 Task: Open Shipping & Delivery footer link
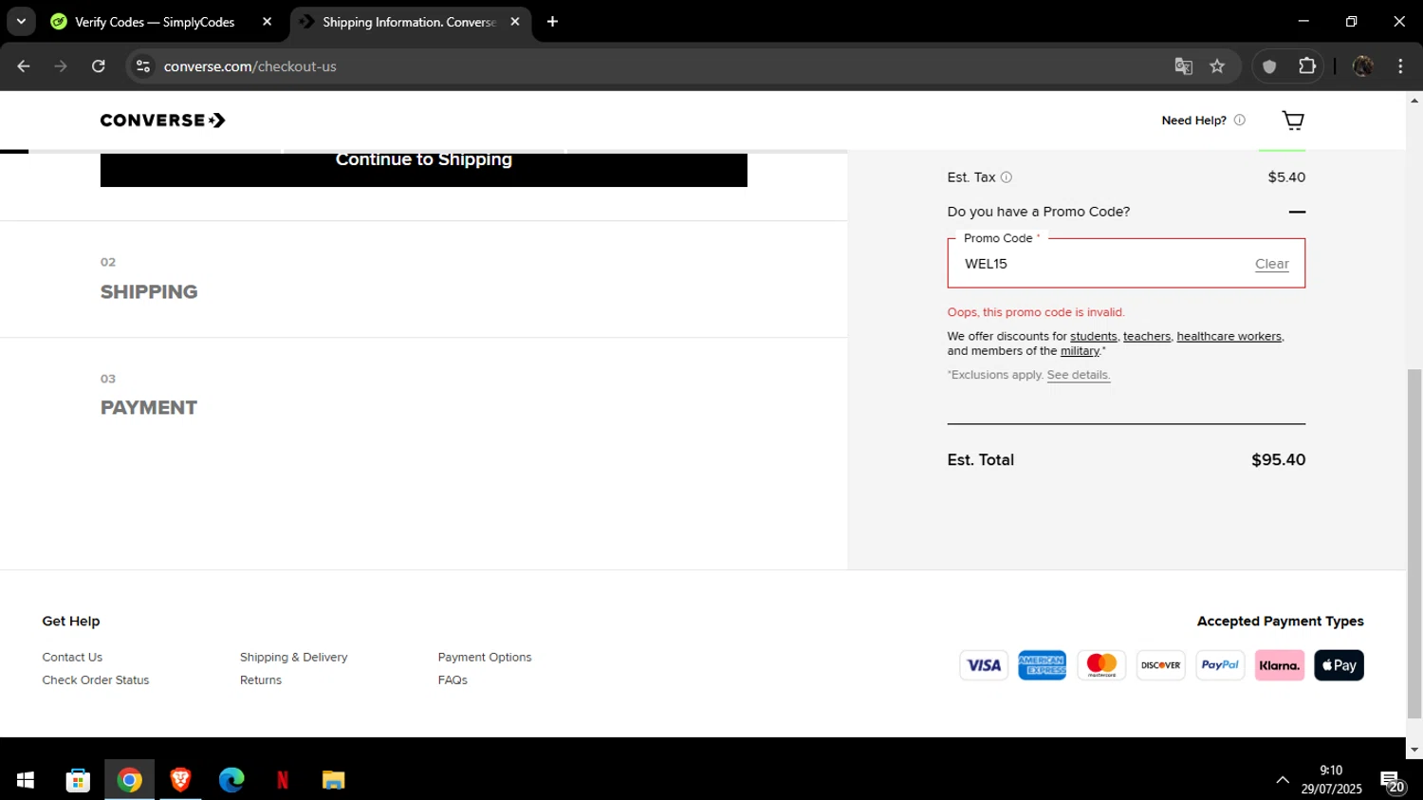click(x=294, y=658)
